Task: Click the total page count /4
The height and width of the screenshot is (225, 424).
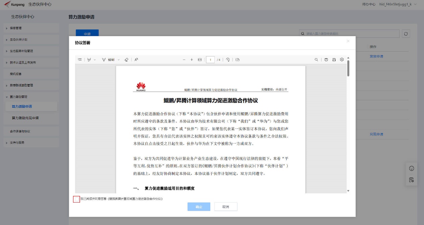Action: click(x=218, y=60)
